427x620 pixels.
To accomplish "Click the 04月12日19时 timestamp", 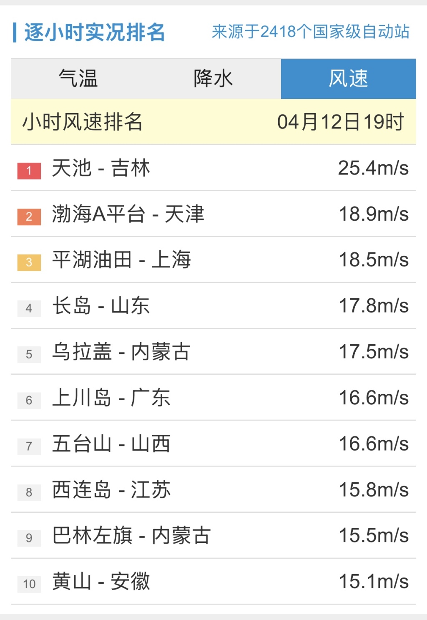I will (x=341, y=122).
